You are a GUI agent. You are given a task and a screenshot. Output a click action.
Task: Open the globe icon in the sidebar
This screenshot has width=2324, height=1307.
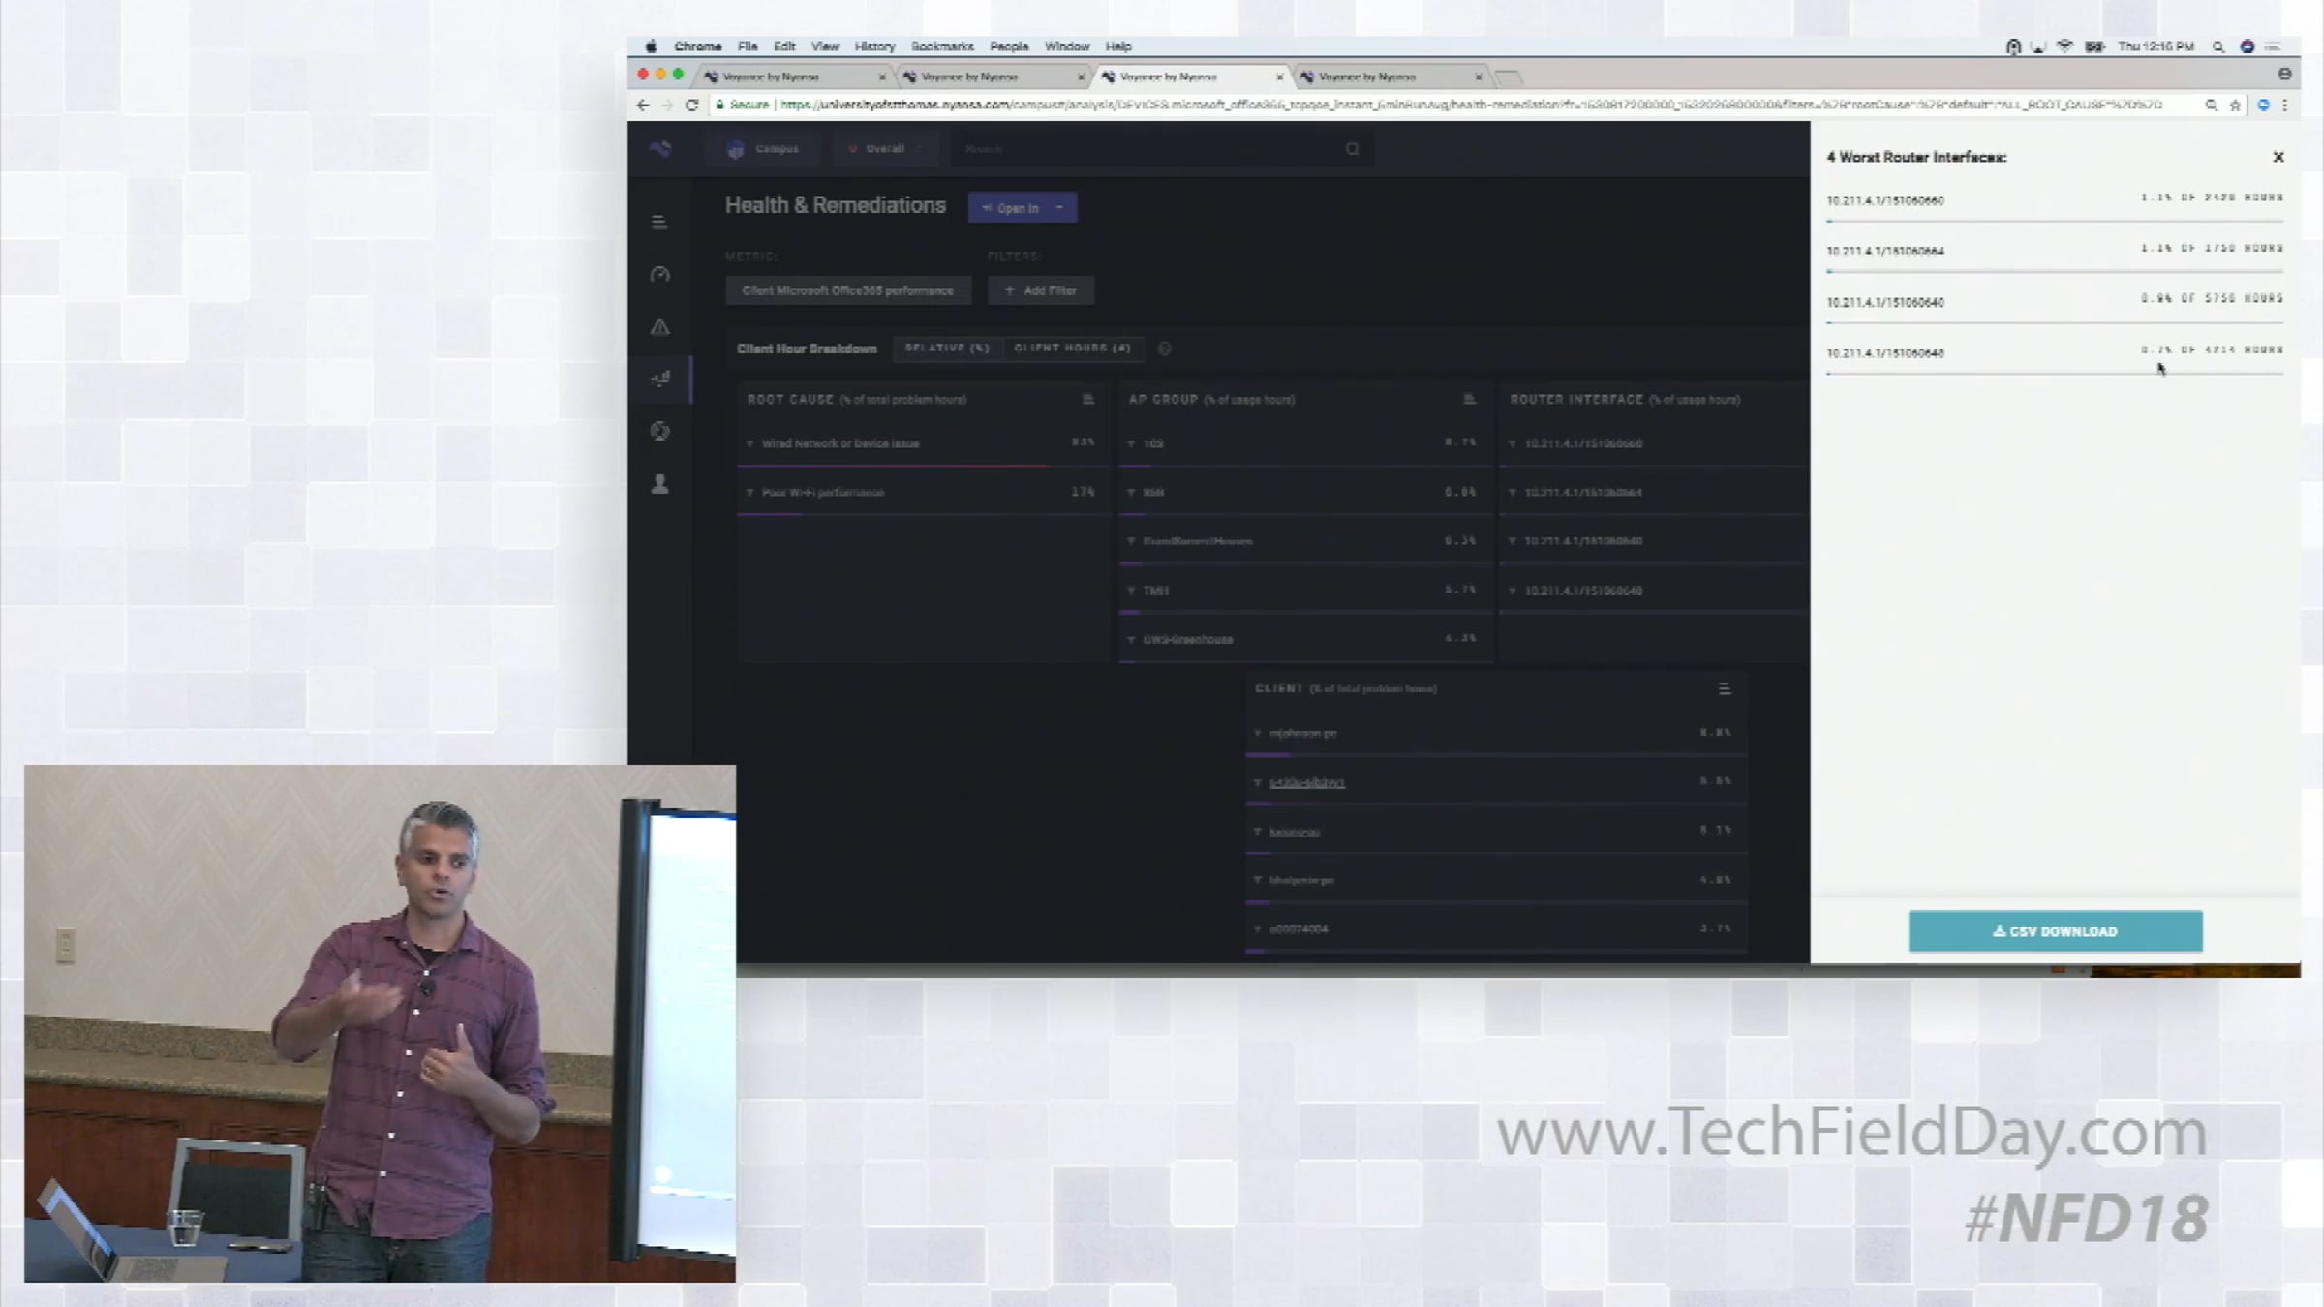pos(660,431)
